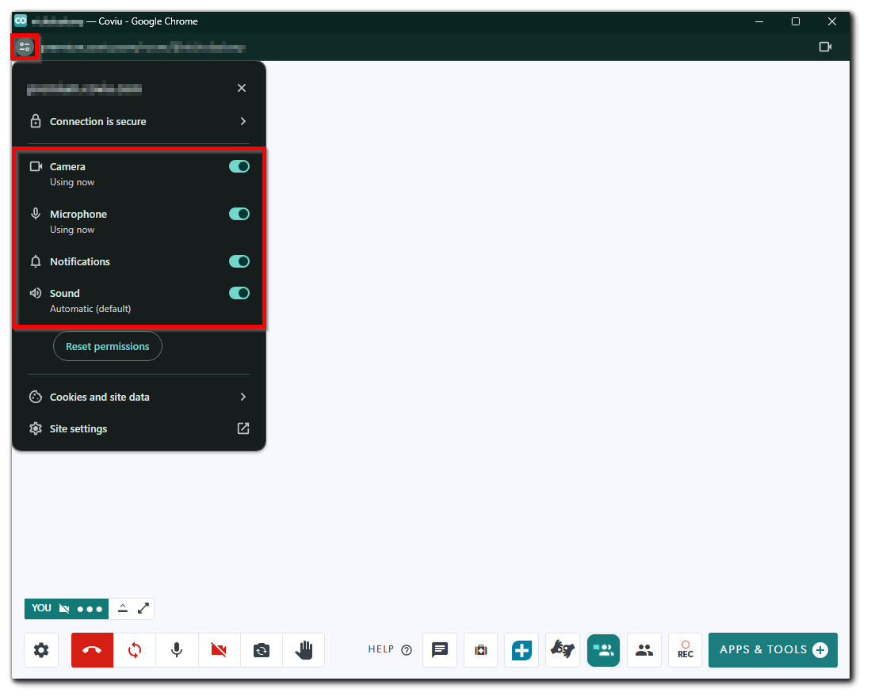
Task: Click the HELP question mark
Action: point(407,649)
